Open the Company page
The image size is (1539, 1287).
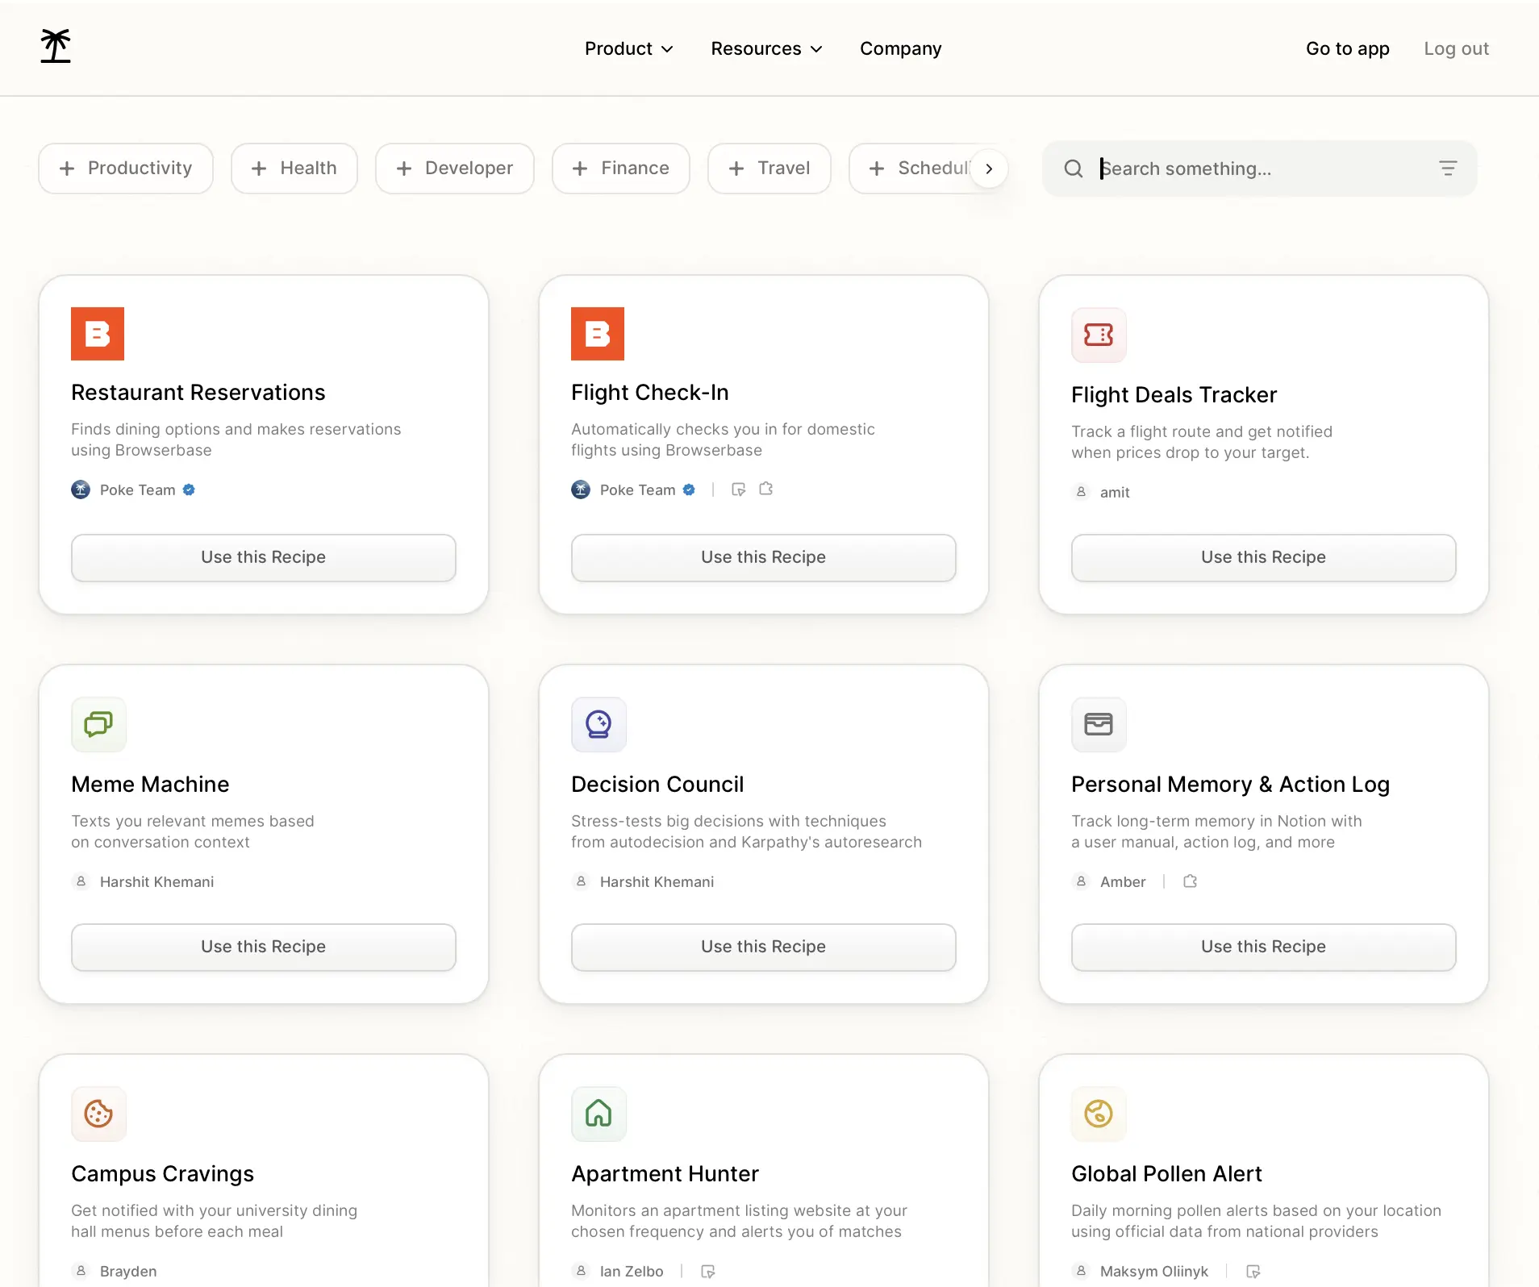pyautogui.click(x=901, y=48)
